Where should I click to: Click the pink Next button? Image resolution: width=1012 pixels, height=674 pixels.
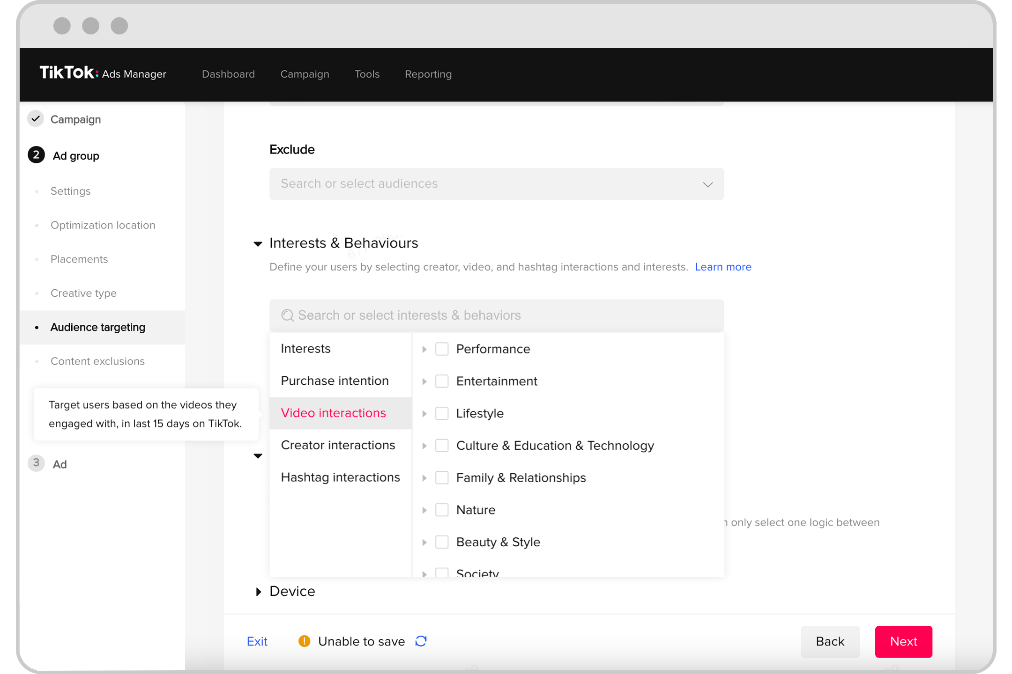(x=903, y=641)
